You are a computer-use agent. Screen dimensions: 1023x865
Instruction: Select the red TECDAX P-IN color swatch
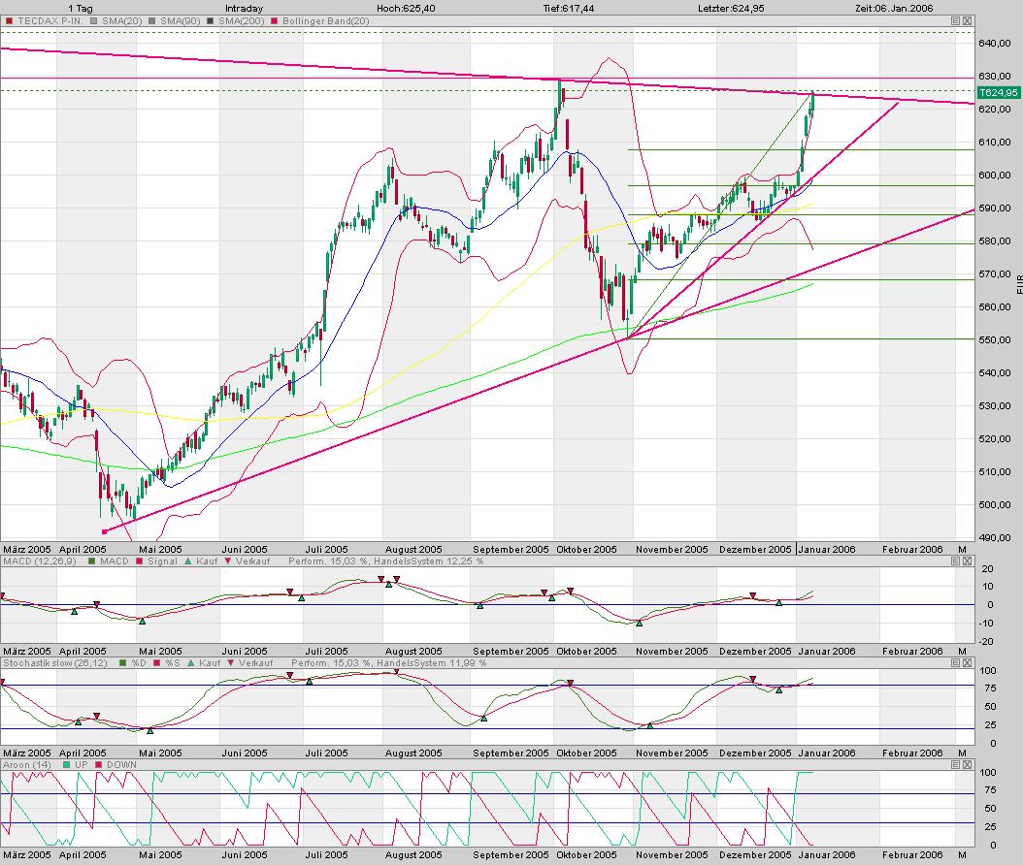pos(11,20)
